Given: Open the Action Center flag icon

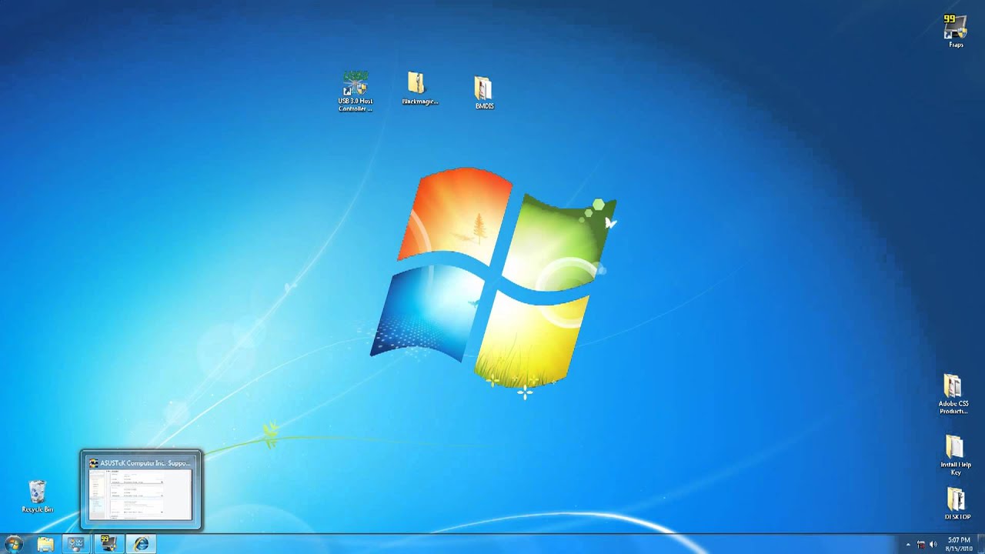Looking at the screenshot, I should (x=921, y=544).
